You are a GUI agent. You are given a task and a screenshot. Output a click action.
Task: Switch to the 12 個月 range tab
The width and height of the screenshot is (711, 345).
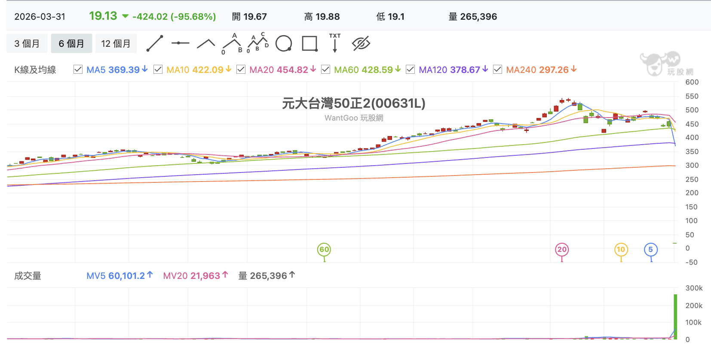116,43
